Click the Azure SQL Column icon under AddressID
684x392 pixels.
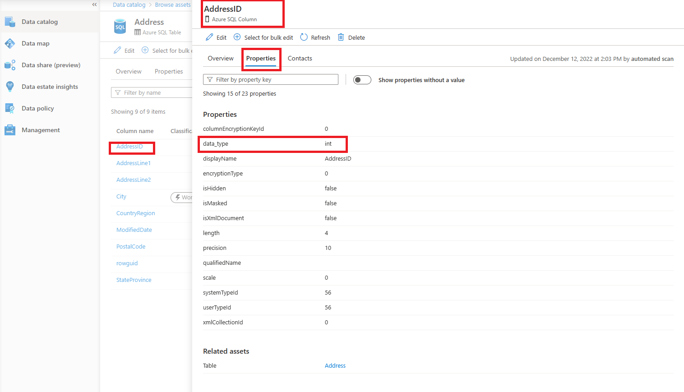click(207, 19)
